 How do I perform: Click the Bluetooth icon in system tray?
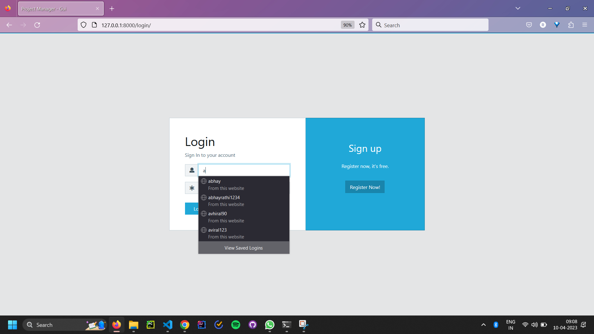pyautogui.click(x=496, y=325)
